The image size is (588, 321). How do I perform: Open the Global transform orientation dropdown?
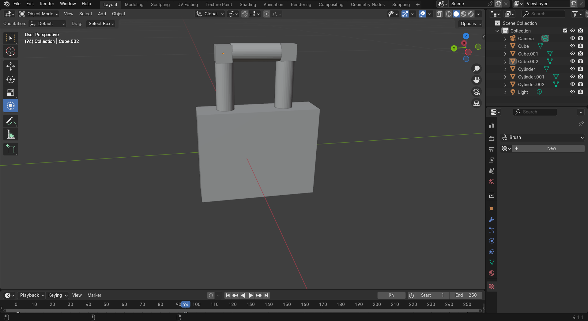coord(210,14)
